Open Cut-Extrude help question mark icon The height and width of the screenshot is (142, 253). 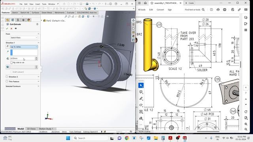tap(37, 24)
